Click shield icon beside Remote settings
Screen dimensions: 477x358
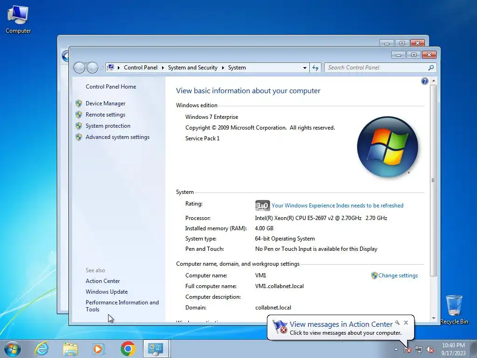(79, 115)
